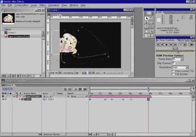Image resolution: width=196 pixels, height=137 pixels.
Task: Open the Help menu
Action: [83, 5]
